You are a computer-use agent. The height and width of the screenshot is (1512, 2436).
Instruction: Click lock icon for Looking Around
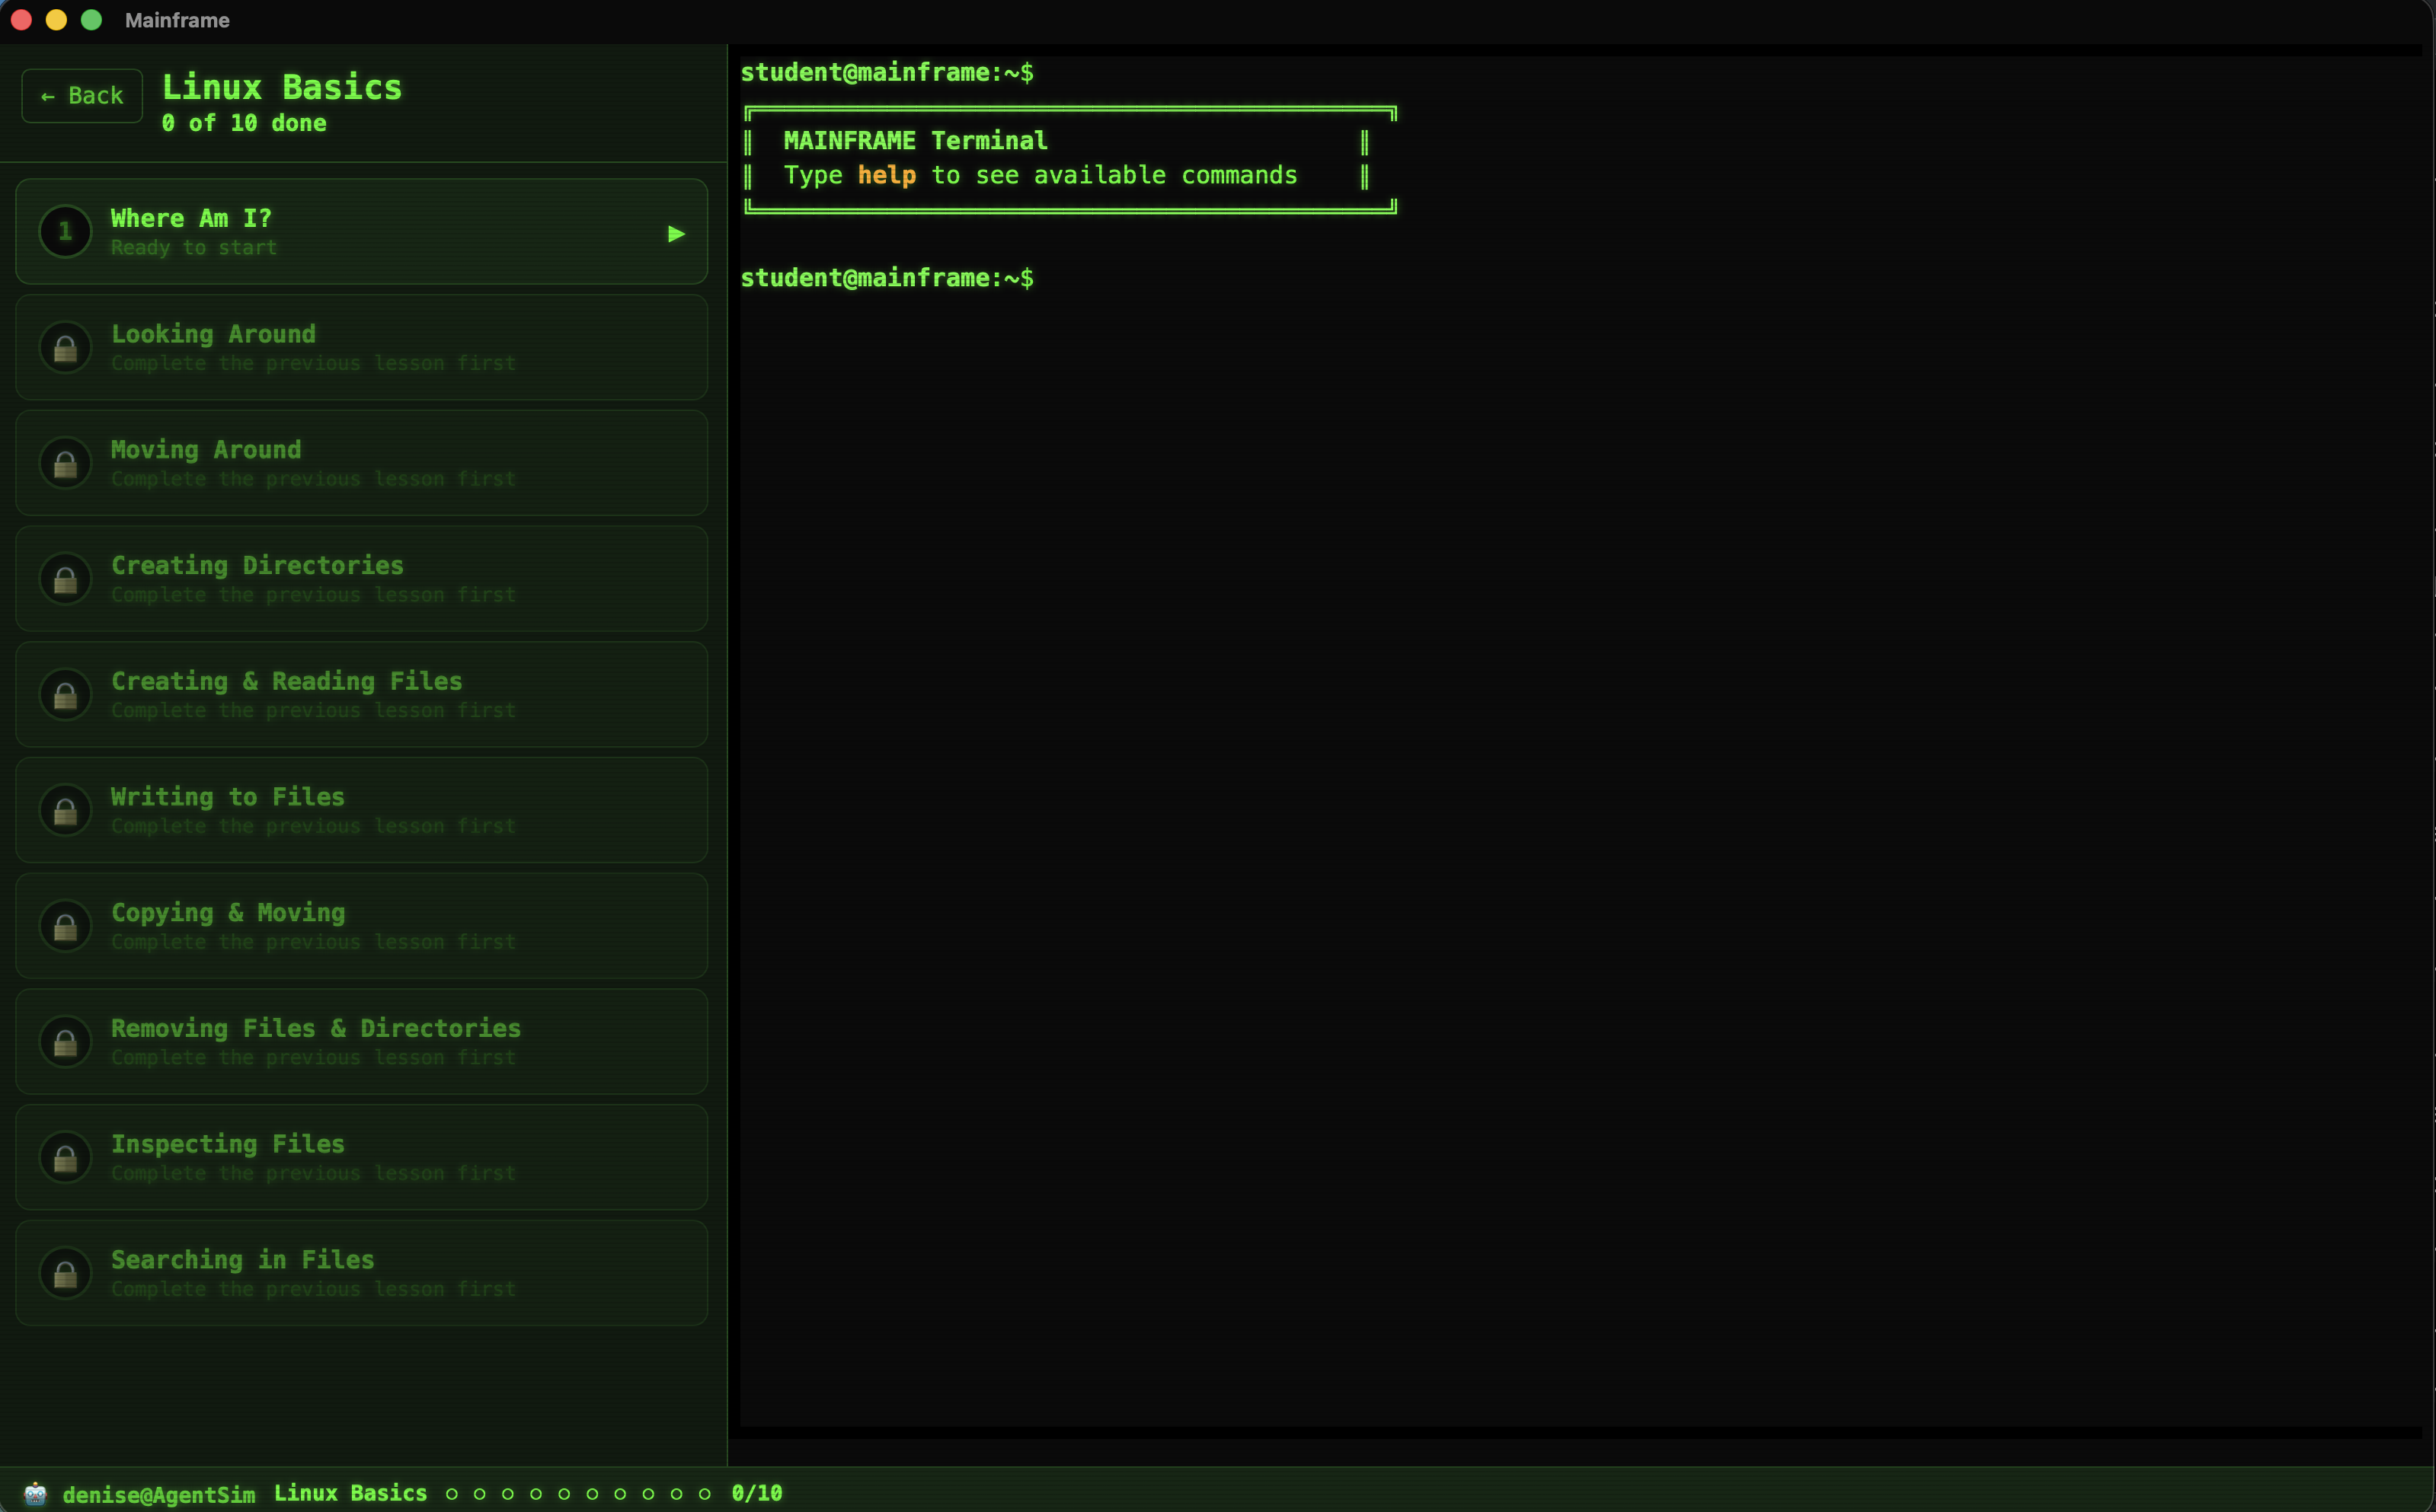click(65, 348)
